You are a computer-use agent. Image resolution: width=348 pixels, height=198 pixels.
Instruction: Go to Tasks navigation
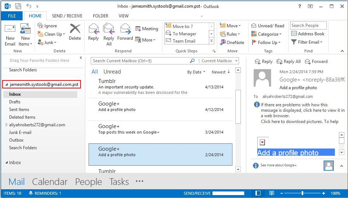tap(119, 182)
